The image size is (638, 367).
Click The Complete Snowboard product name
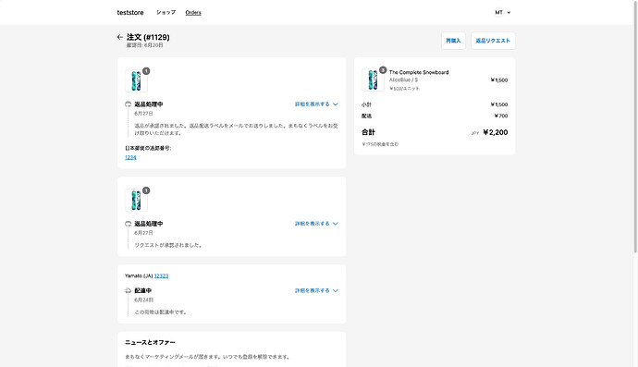(x=419, y=72)
